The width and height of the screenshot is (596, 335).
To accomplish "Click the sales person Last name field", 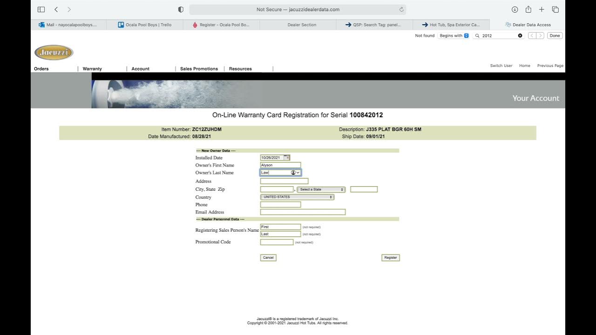I will (x=280, y=234).
